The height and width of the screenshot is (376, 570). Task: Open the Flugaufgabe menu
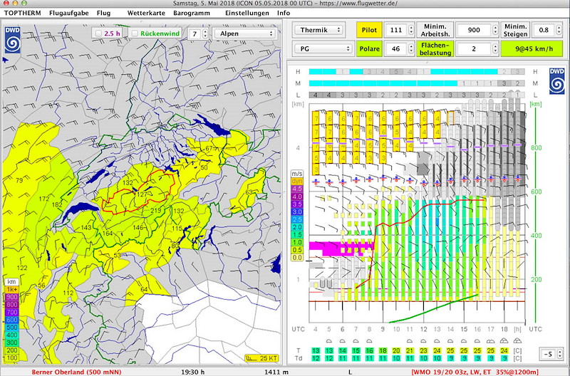(68, 13)
